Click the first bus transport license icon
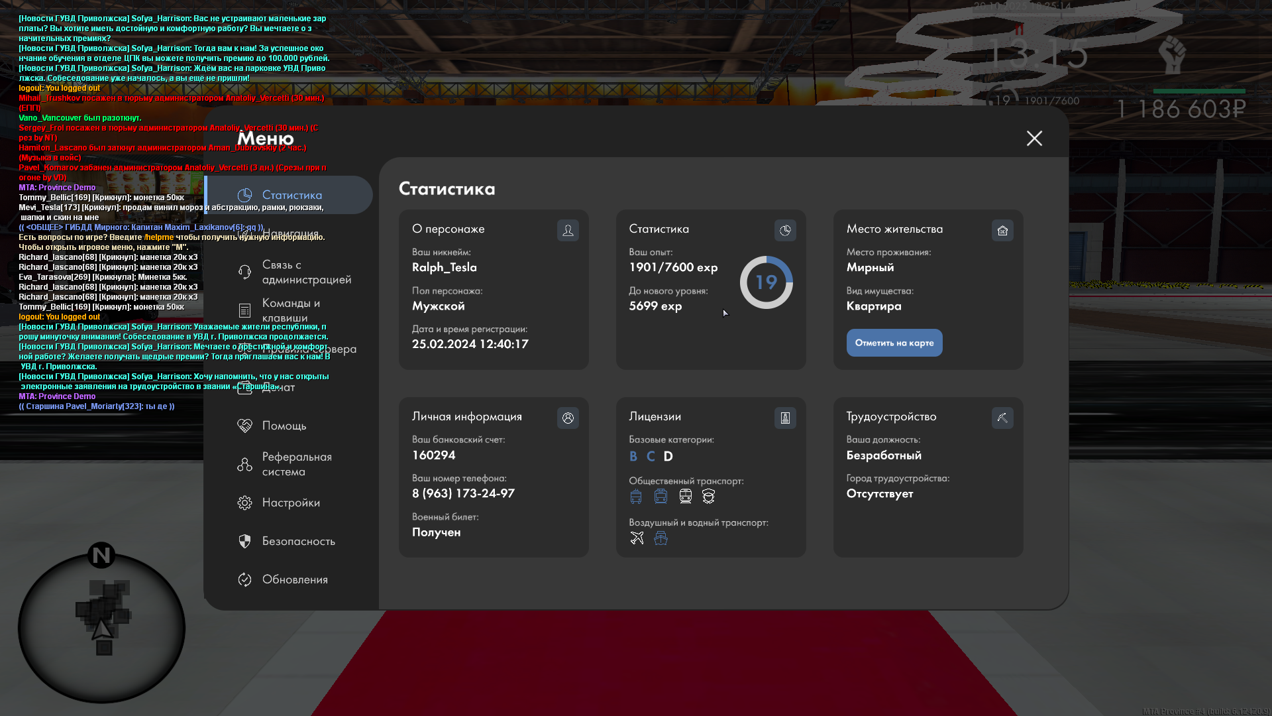 636,496
